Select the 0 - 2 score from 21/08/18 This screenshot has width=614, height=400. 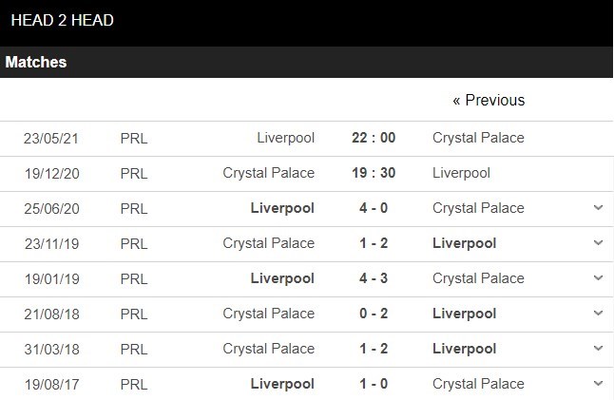point(374,314)
